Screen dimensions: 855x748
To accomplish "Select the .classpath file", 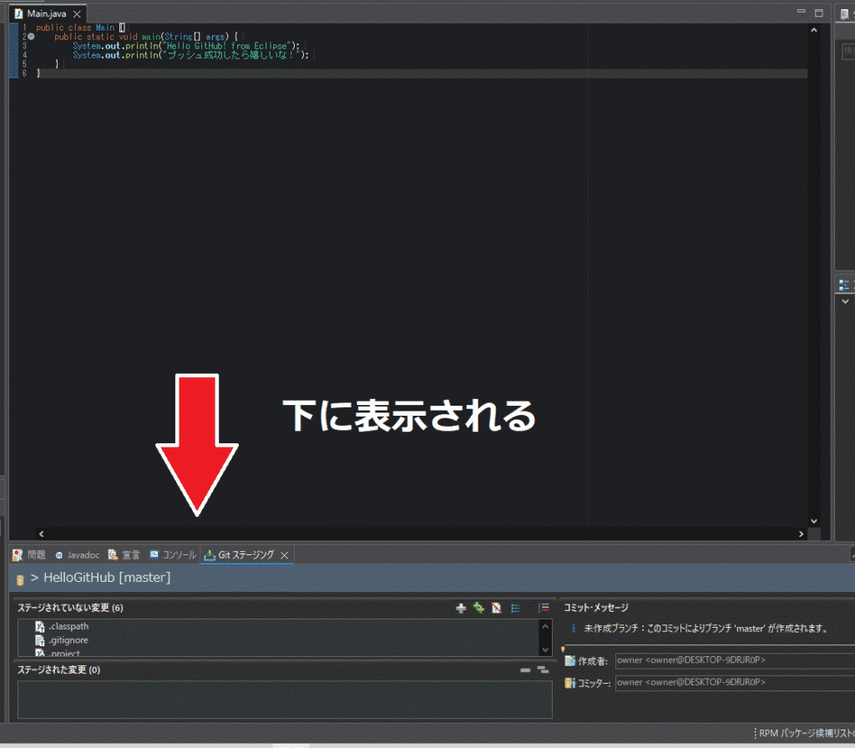I will [x=68, y=626].
